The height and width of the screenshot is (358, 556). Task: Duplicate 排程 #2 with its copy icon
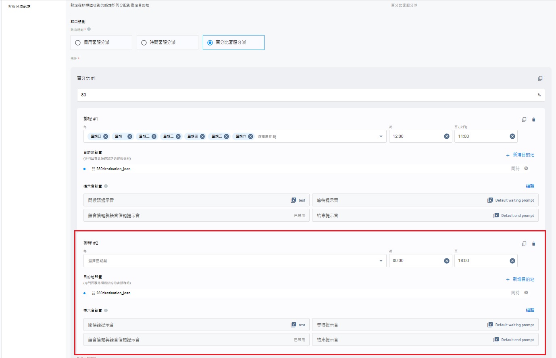point(524,244)
